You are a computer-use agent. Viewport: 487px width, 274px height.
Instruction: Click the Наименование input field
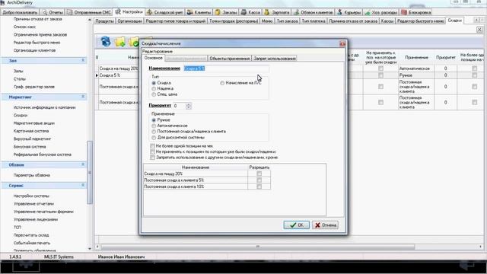(226, 68)
